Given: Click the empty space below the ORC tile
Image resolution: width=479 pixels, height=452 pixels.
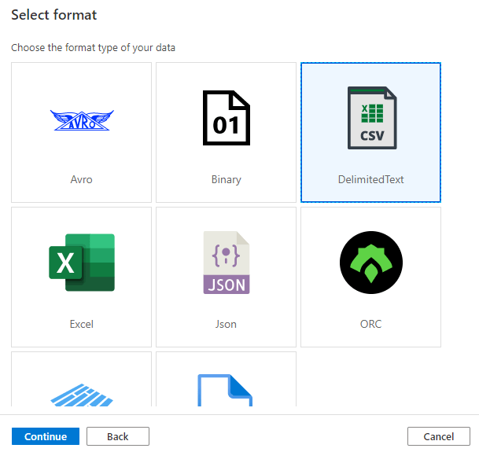Looking at the screenshot, I should [x=371, y=381].
